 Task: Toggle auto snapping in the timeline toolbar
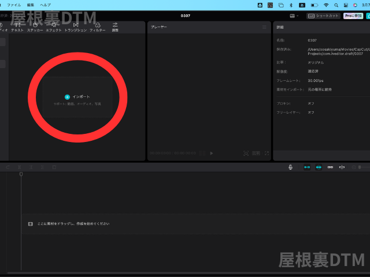click(319, 167)
